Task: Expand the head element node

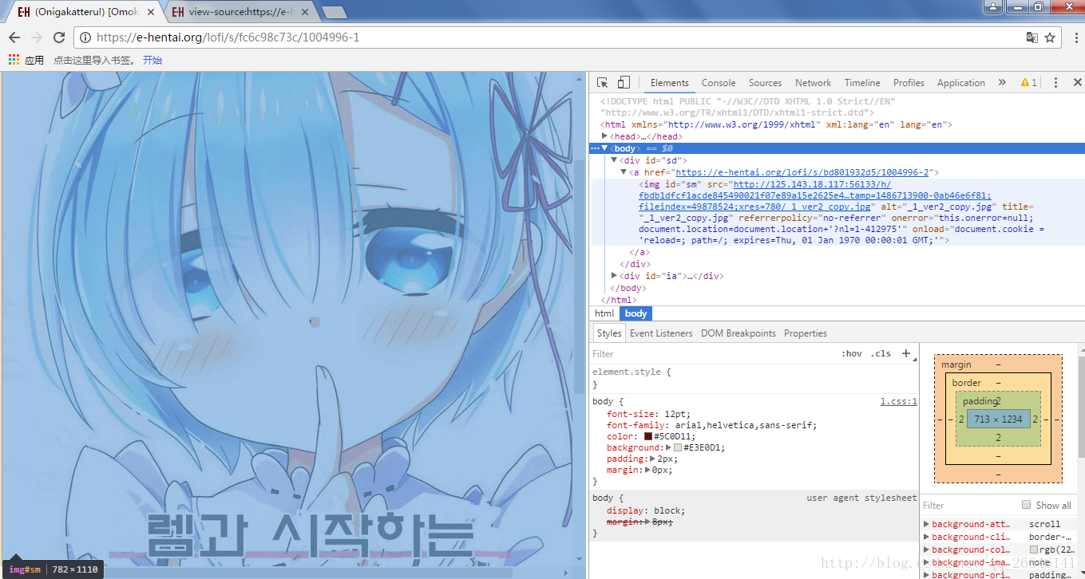Action: pyautogui.click(x=604, y=136)
